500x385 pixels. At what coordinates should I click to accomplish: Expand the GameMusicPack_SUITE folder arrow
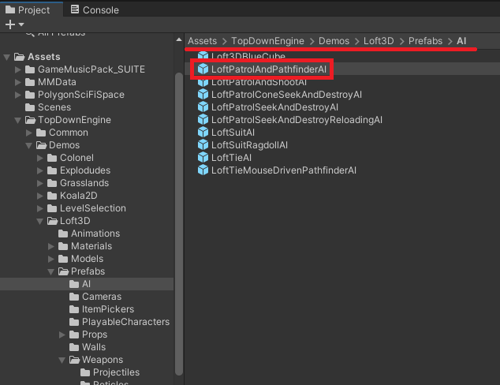tap(18, 69)
